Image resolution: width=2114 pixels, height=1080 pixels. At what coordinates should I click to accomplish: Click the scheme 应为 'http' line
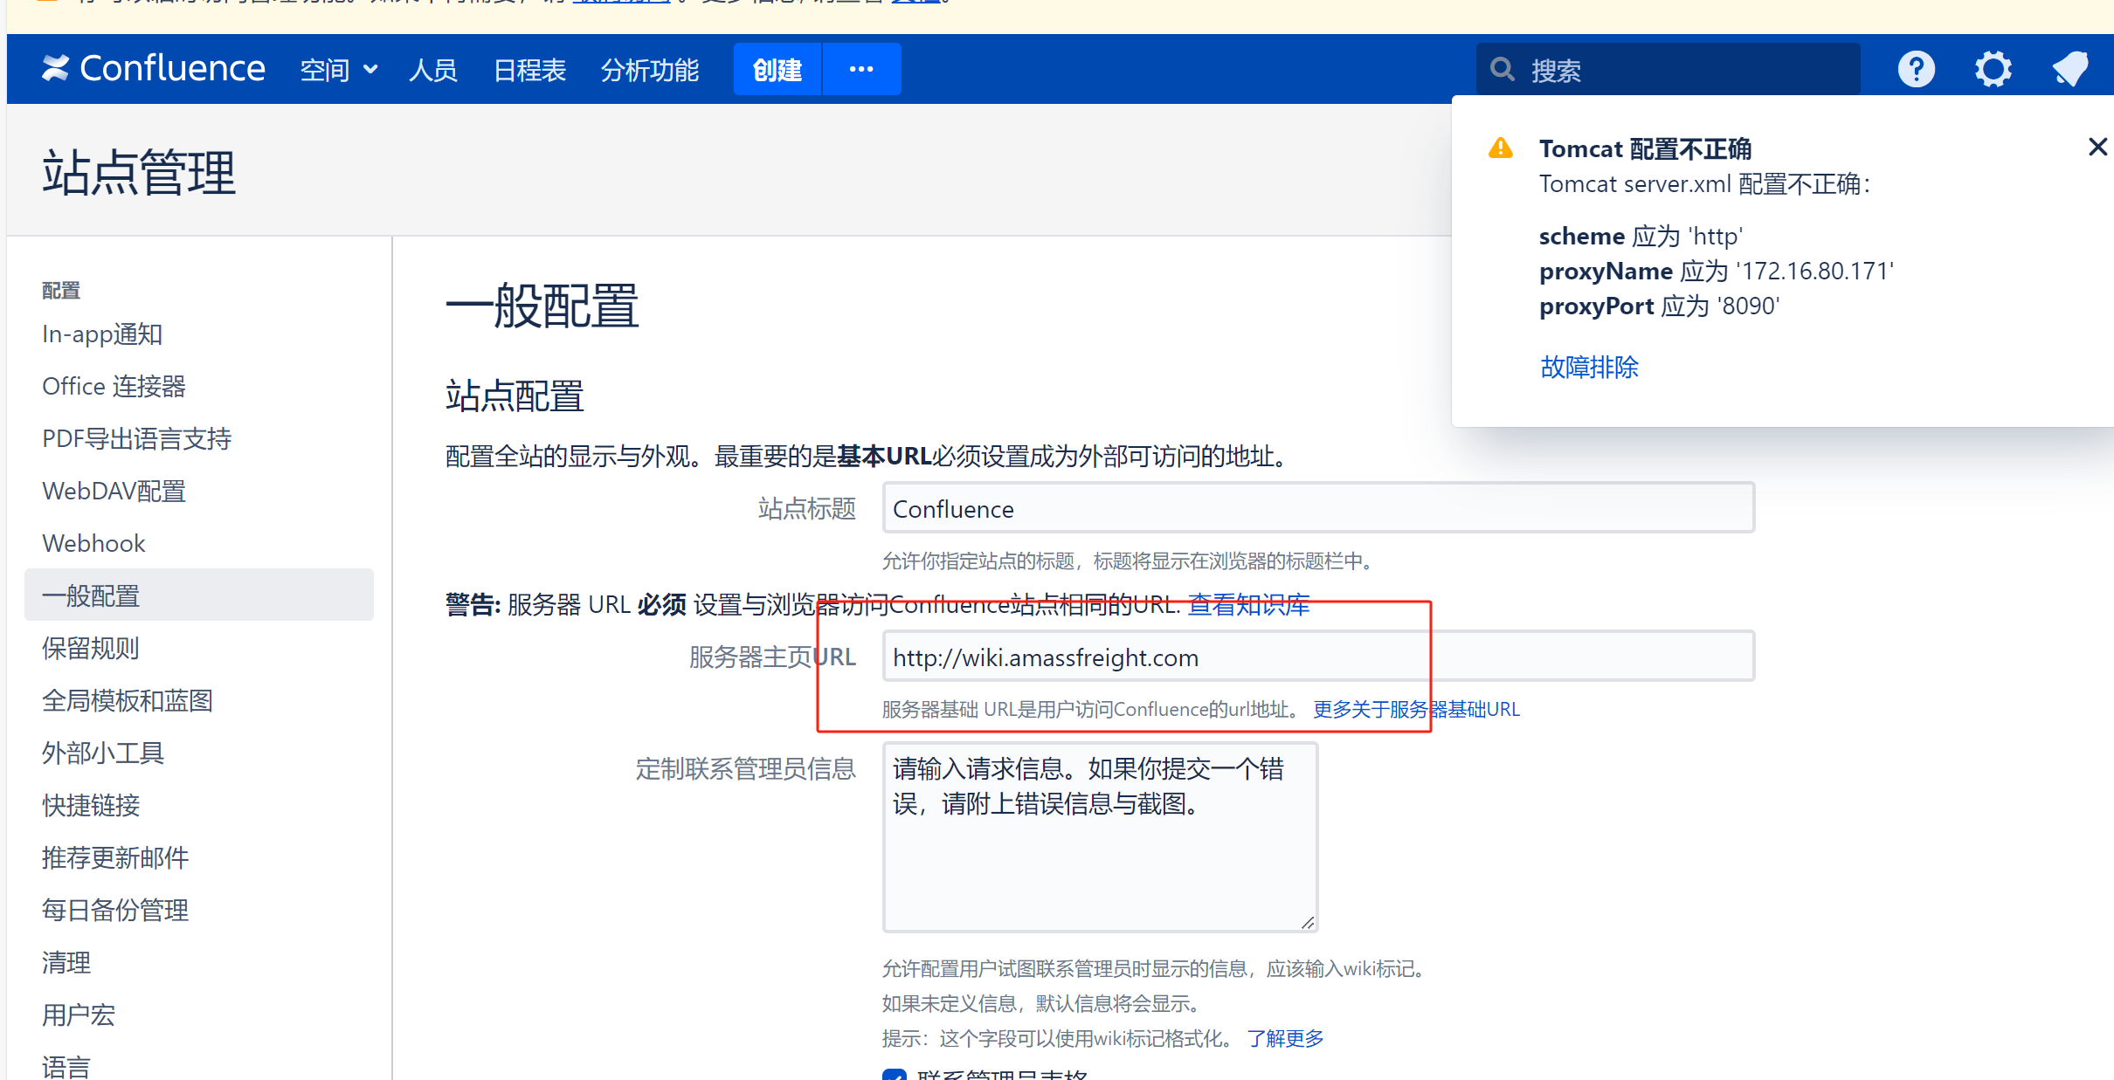[1641, 237]
